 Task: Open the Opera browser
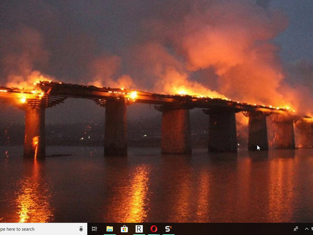pos(154,229)
